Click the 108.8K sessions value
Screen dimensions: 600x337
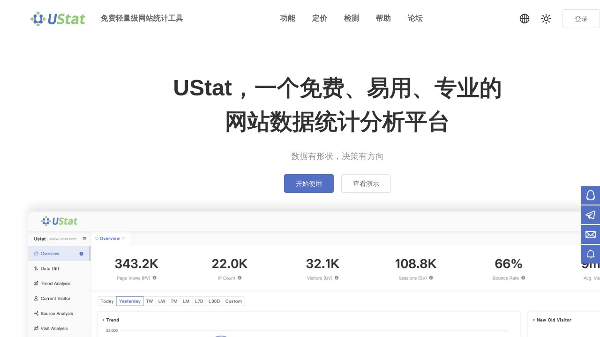tap(416, 264)
